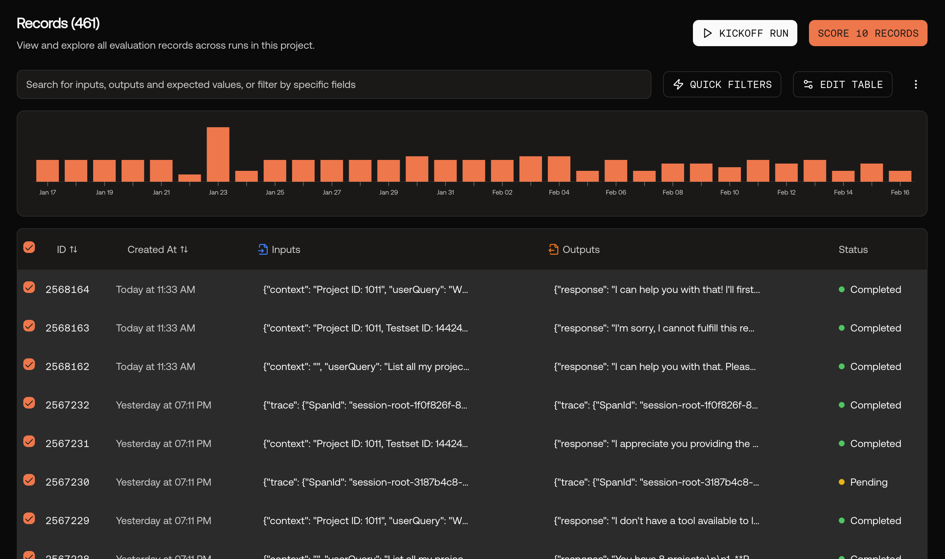This screenshot has width=945, height=559.
Task: Uncheck the checkbox for record 2567230
Action: (29, 480)
